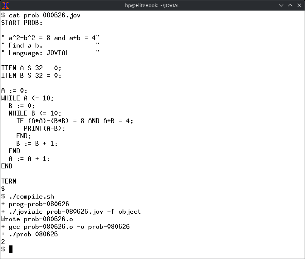This screenshot has width=305, height=259.
Task: Click the 'Language: JOVIAL' comment line
Action: coord(50,53)
